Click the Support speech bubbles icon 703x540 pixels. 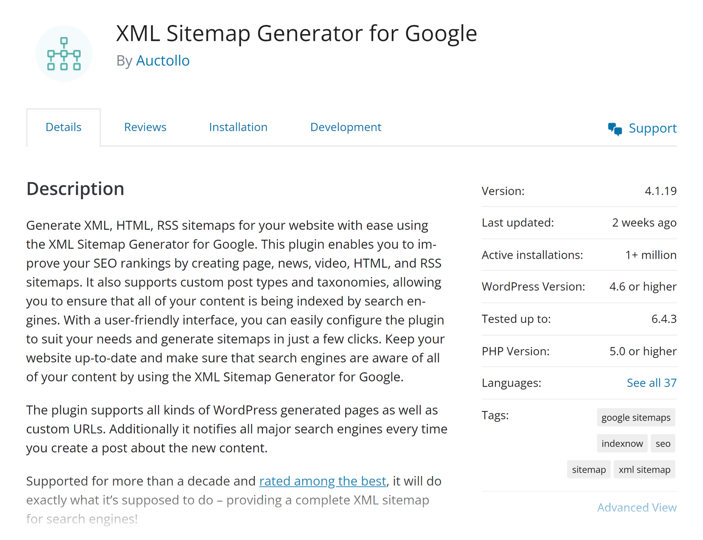pos(615,129)
